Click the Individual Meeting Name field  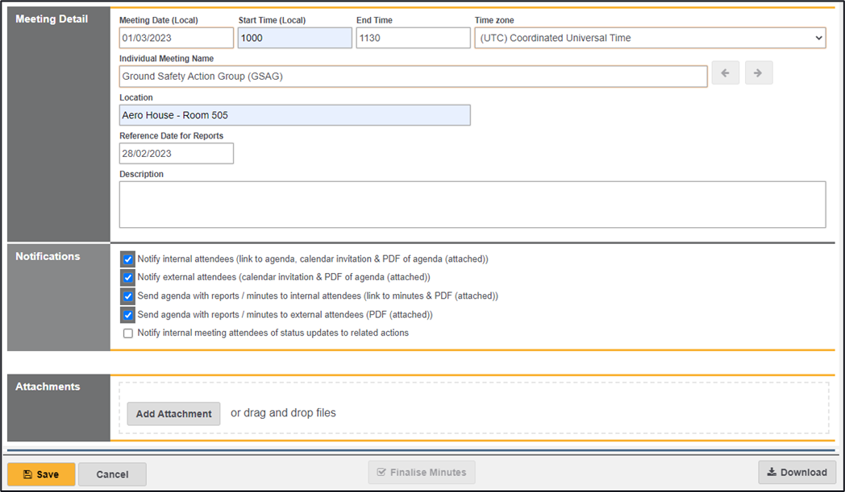(413, 76)
